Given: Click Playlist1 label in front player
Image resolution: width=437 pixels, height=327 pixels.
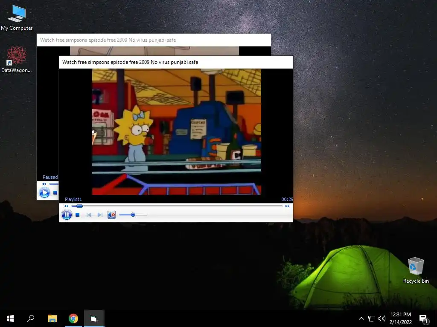Looking at the screenshot, I should 73,199.
